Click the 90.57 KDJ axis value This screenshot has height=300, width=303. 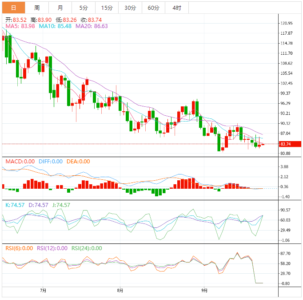pyautogui.click(x=285, y=210)
